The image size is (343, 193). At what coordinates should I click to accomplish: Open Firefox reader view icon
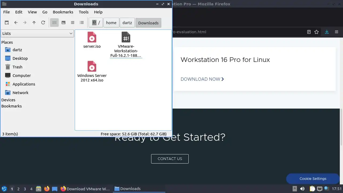309,32
